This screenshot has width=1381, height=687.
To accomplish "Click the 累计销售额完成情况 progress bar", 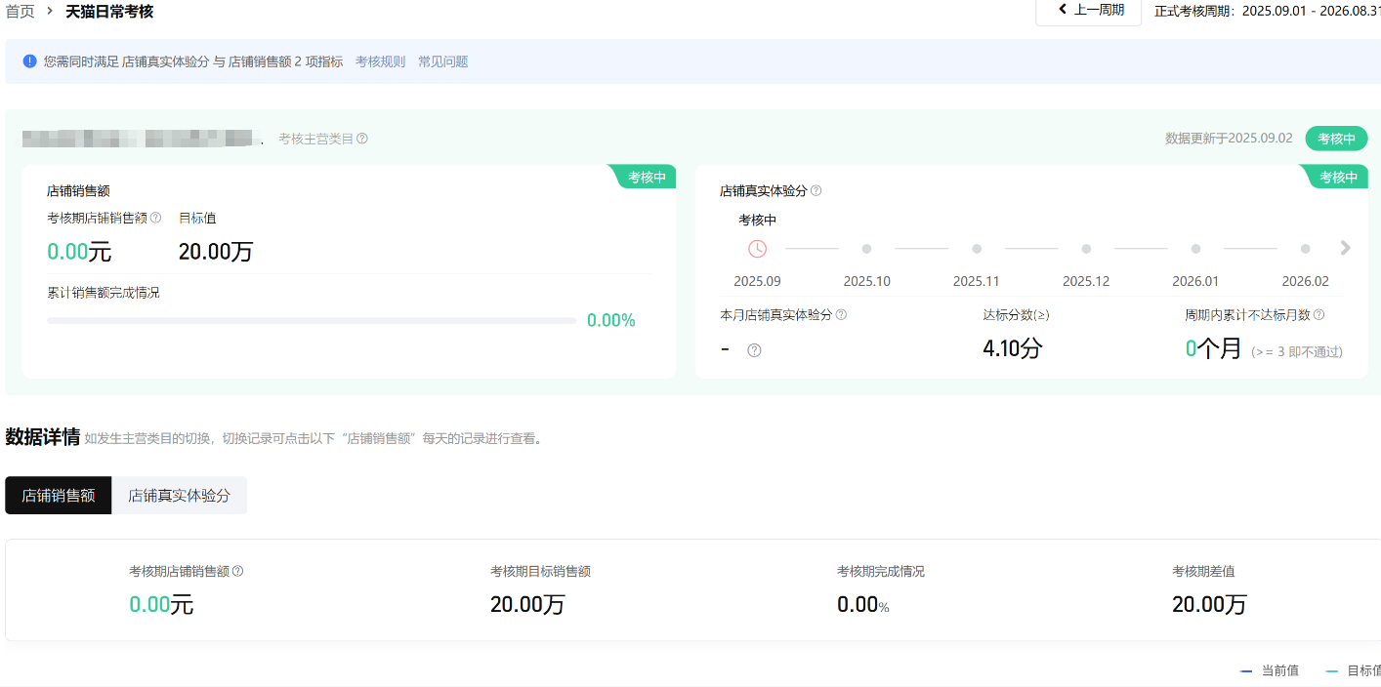I will coord(311,320).
